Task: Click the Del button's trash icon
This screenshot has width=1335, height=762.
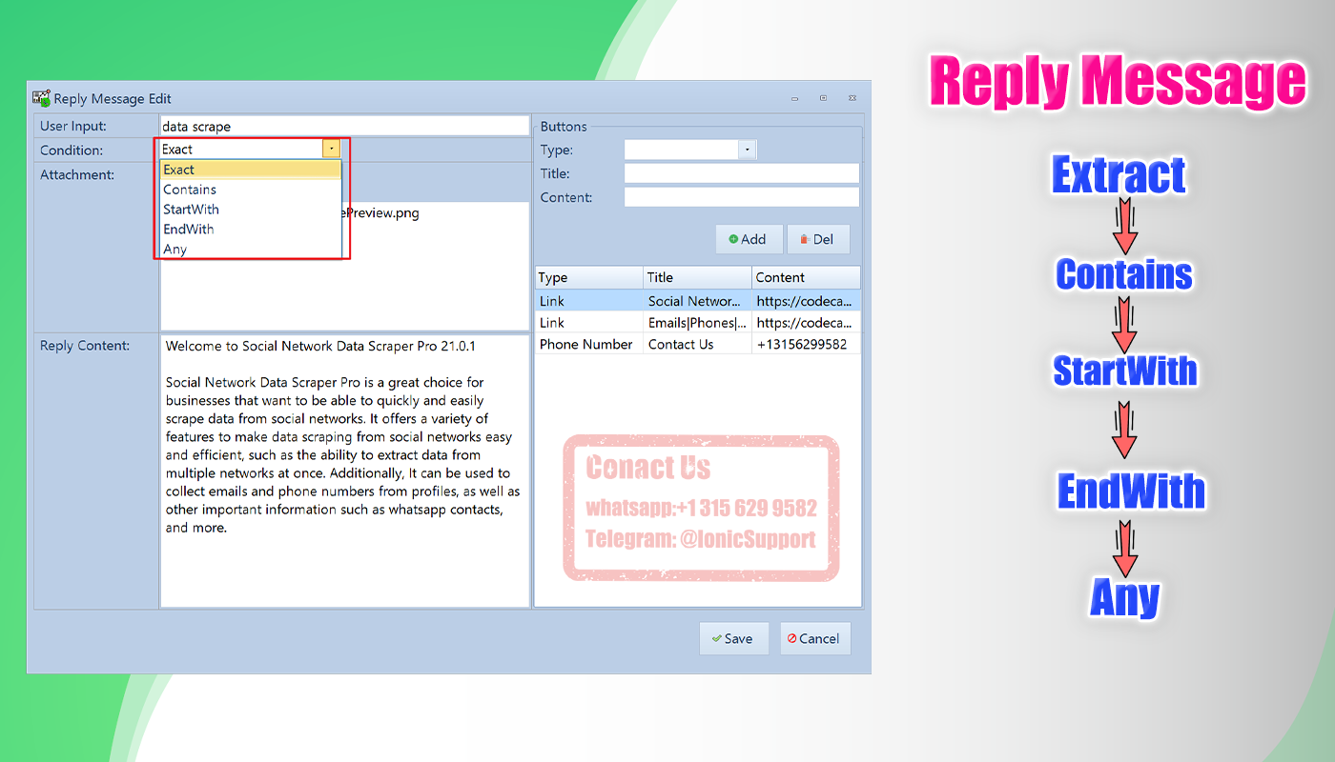Action: coord(806,239)
